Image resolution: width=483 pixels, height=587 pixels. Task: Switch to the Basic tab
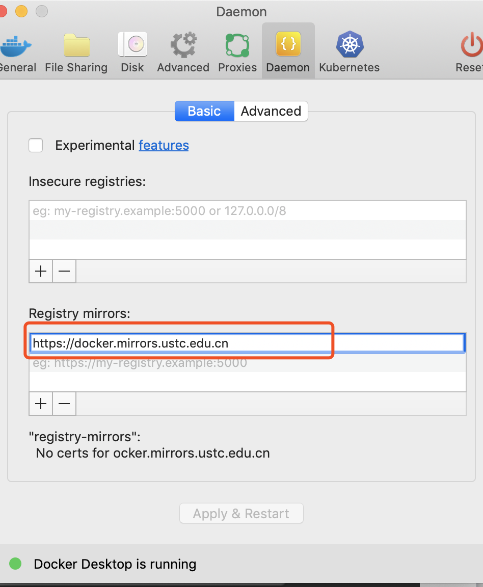[204, 111]
